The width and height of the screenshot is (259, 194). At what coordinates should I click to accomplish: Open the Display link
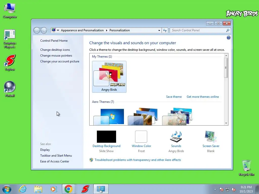point(45,150)
